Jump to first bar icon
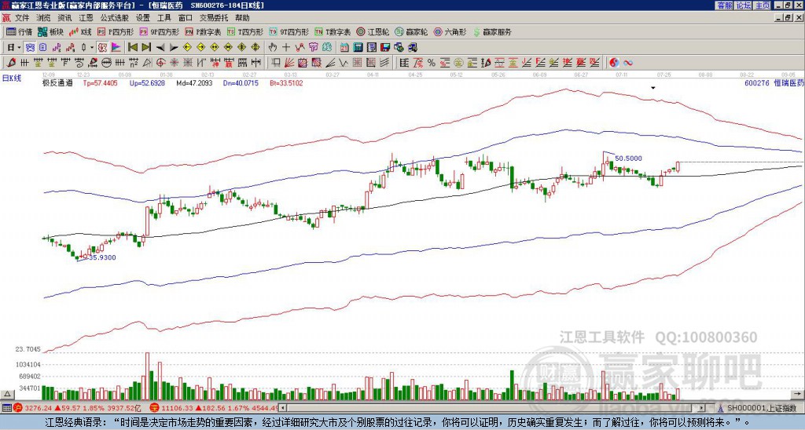The width and height of the screenshot is (805, 430). [x=132, y=47]
